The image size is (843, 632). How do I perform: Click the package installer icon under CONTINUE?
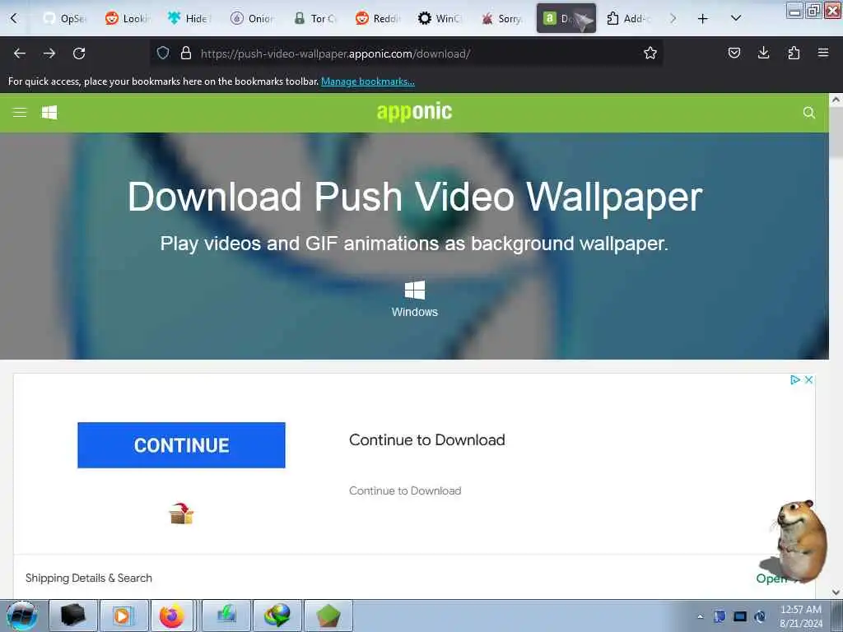pyautogui.click(x=181, y=513)
